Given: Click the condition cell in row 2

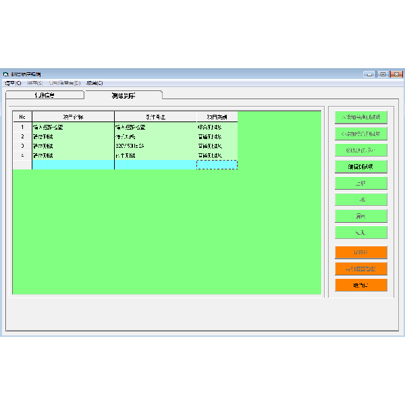Looking at the screenshot, I should pyautogui.click(x=155, y=136).
